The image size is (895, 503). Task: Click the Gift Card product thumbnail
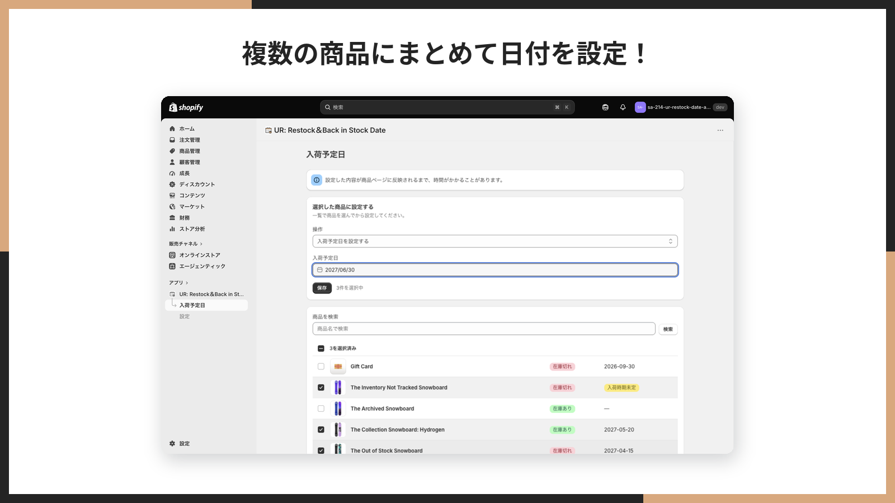click(338, 367)
